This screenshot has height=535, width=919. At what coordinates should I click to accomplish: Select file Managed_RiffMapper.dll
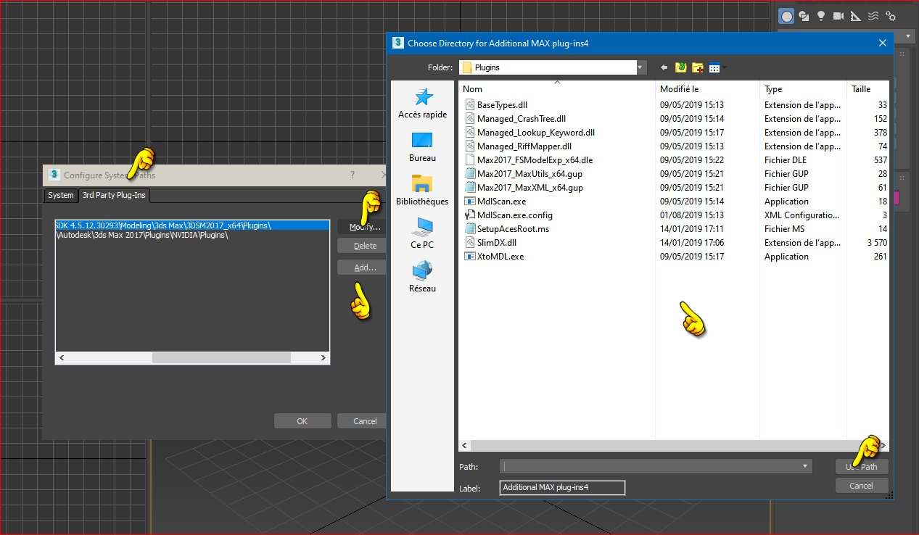pyautogui.click(x=524, y=146)
